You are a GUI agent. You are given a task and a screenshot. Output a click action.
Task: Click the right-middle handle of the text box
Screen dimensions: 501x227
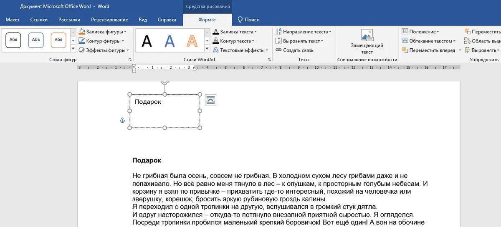[200, 111]
